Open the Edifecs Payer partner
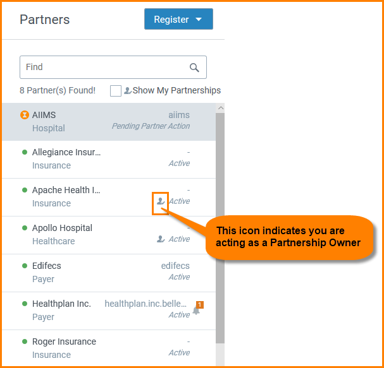Image resolution: width=384 pixels, height=368 pixels. (x=95, y=273)
